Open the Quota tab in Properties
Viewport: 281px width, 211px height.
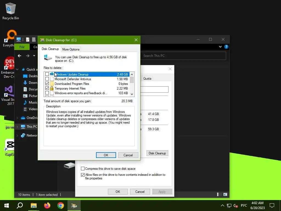pyautogui.click(x=147, y=79)
